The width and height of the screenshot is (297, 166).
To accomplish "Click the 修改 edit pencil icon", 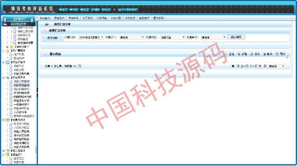I will (x=251, y=54).
